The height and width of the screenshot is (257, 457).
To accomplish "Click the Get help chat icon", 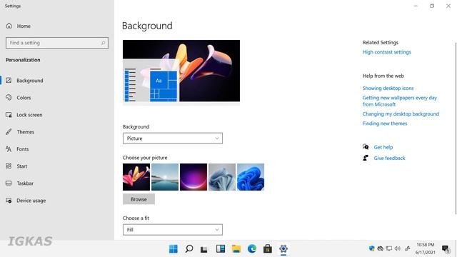I will click(x=366, y=147).
